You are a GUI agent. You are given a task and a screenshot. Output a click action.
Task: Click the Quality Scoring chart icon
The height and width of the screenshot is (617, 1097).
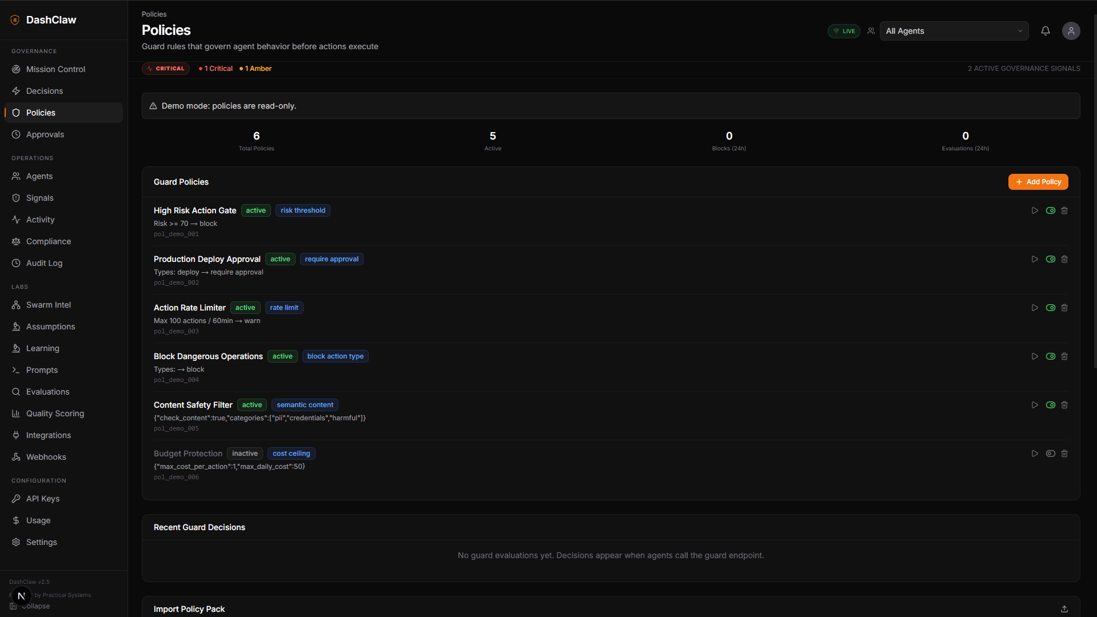click(16, 413)
